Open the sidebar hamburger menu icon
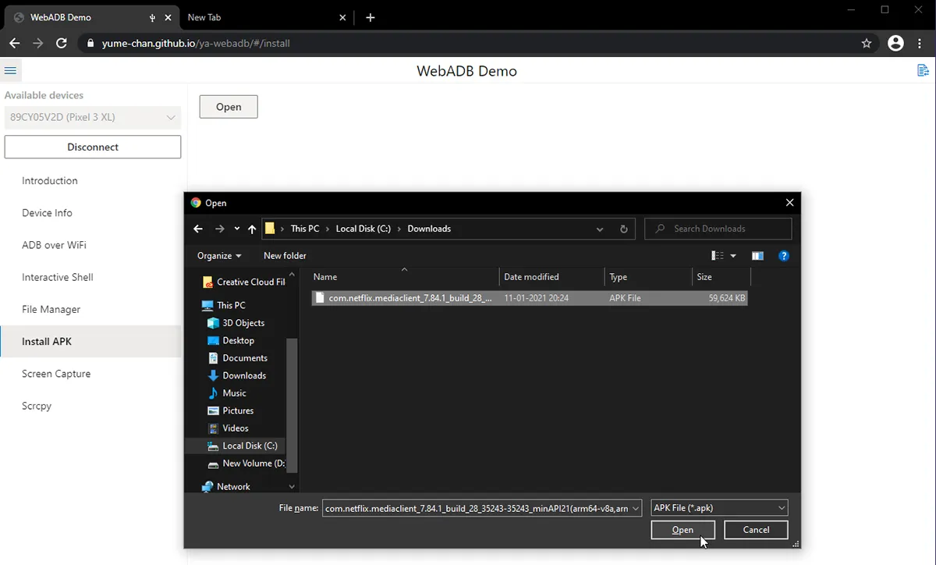This screenshot has width=936, height=565. point(11,70)
